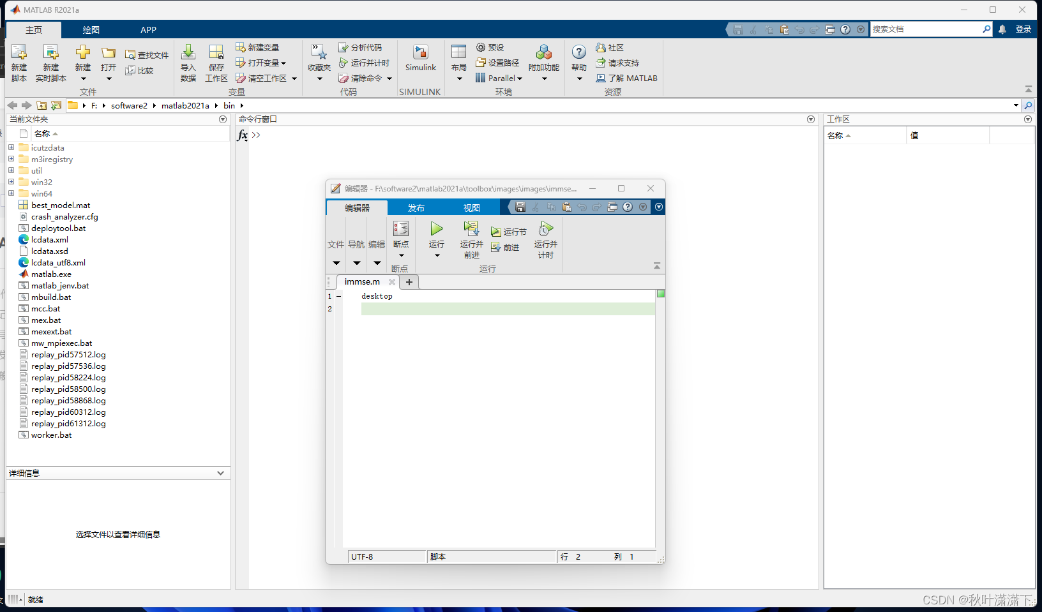The width and height of the screenshot is (1042, 612).
Task: Select worker.bat in the file list
Action: tap(51, 435)
